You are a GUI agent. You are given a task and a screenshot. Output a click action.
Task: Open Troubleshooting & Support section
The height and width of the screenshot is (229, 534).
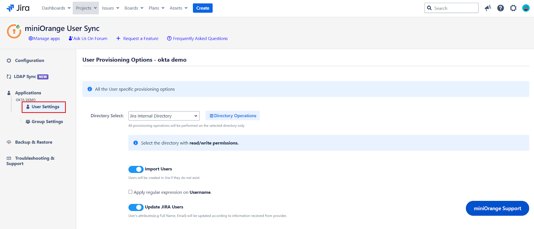[30, 161]
